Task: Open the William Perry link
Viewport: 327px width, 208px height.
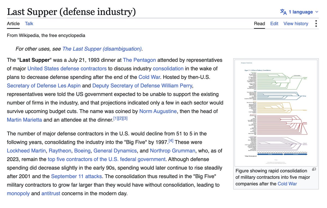Action: 176,86
